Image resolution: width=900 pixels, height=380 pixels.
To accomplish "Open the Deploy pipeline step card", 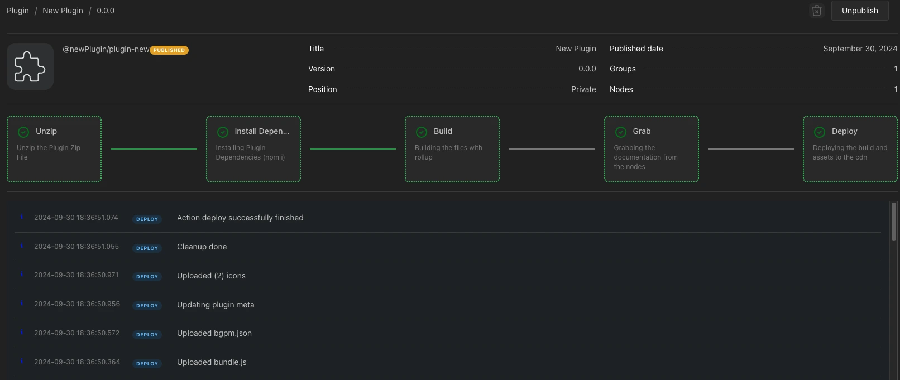I will 850,149.
